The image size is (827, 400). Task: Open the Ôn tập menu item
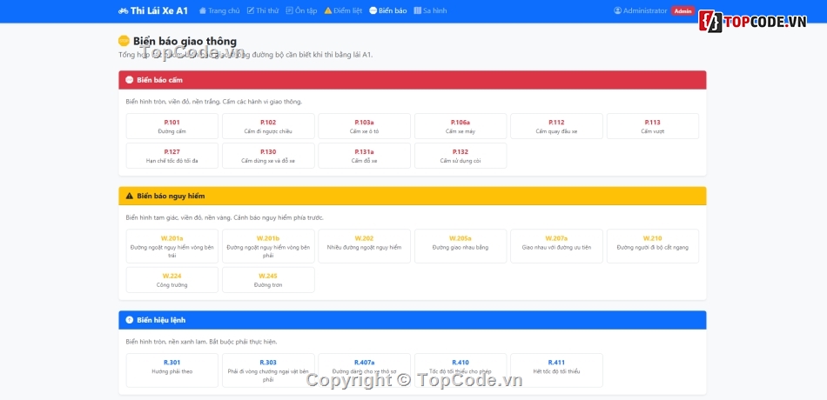click(x=302, y=10)
